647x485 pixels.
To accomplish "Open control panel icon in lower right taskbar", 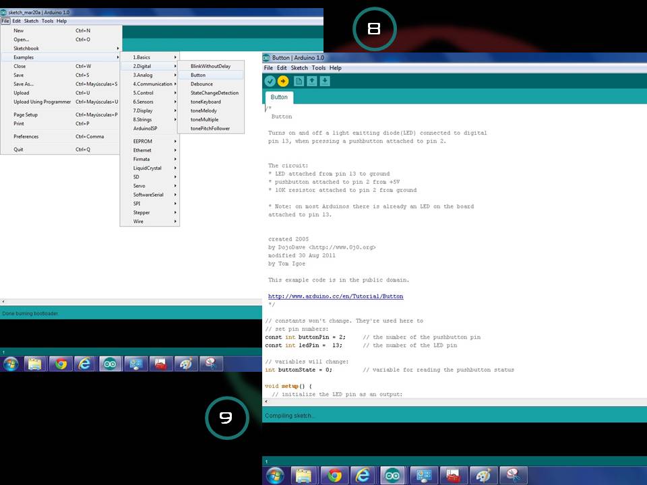I will [x=424, y=476].
